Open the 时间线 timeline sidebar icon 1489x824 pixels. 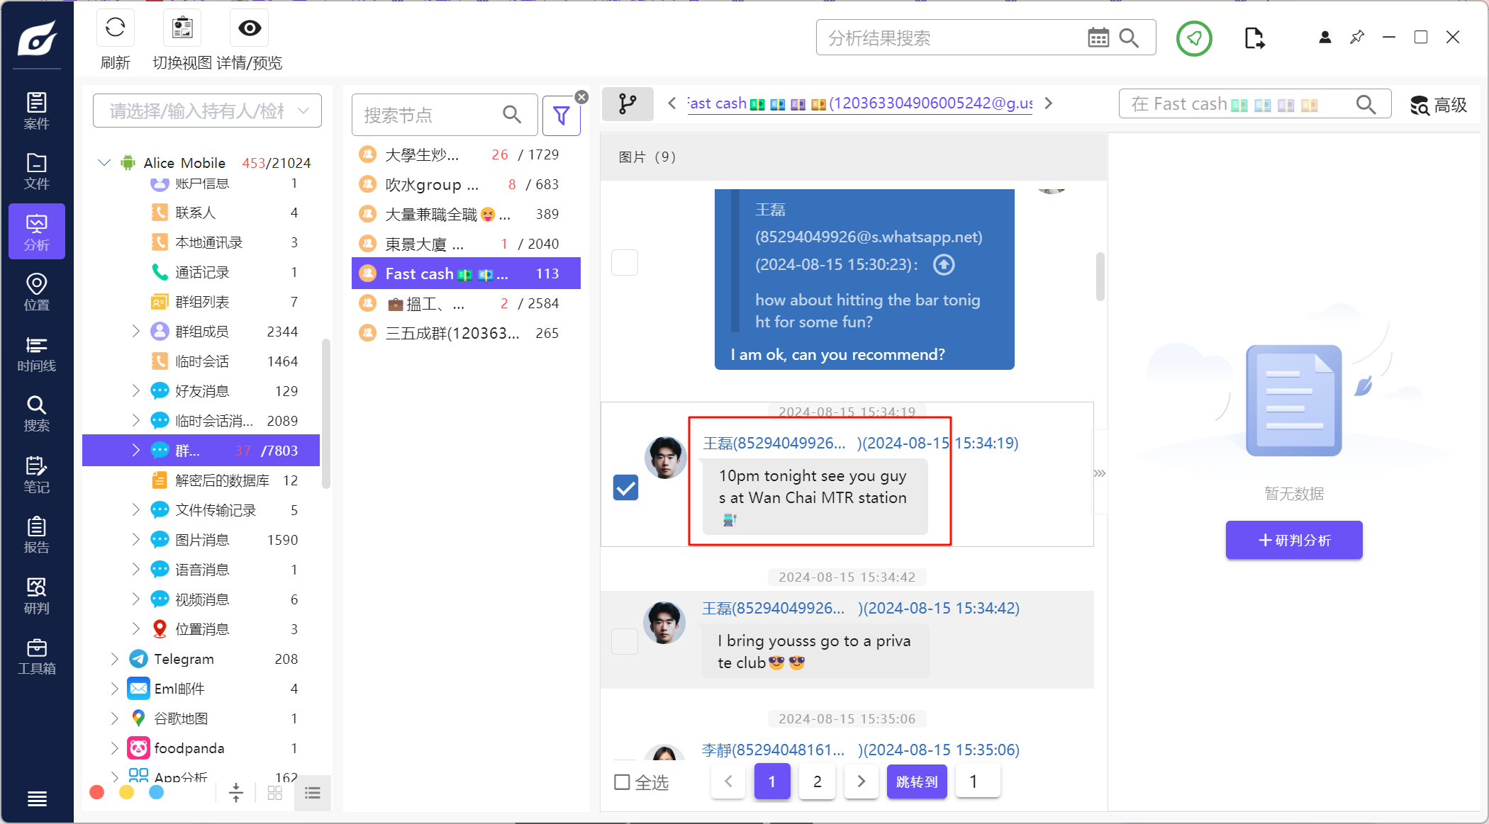click(36, 354)
